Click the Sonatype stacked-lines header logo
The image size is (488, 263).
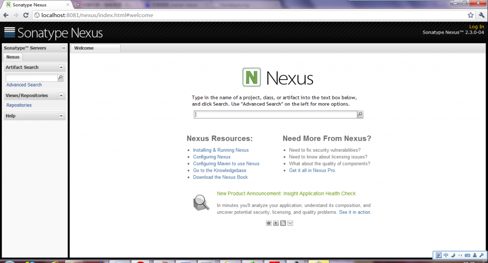[x=10, y=32]
